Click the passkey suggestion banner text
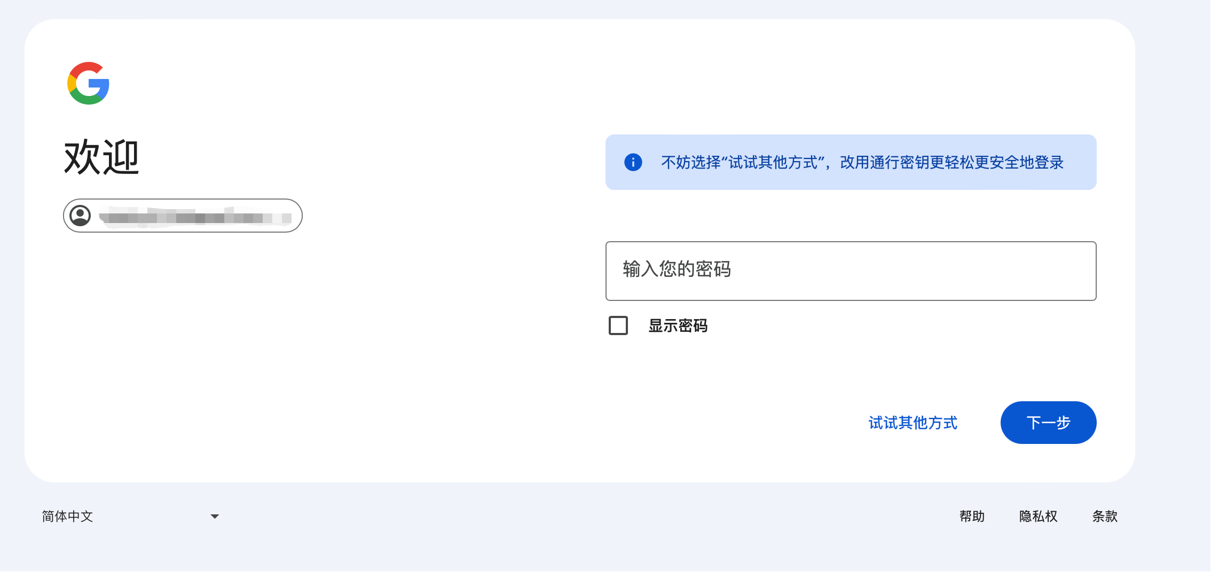Screen dimensions: 1211x572 pos(862,162)
